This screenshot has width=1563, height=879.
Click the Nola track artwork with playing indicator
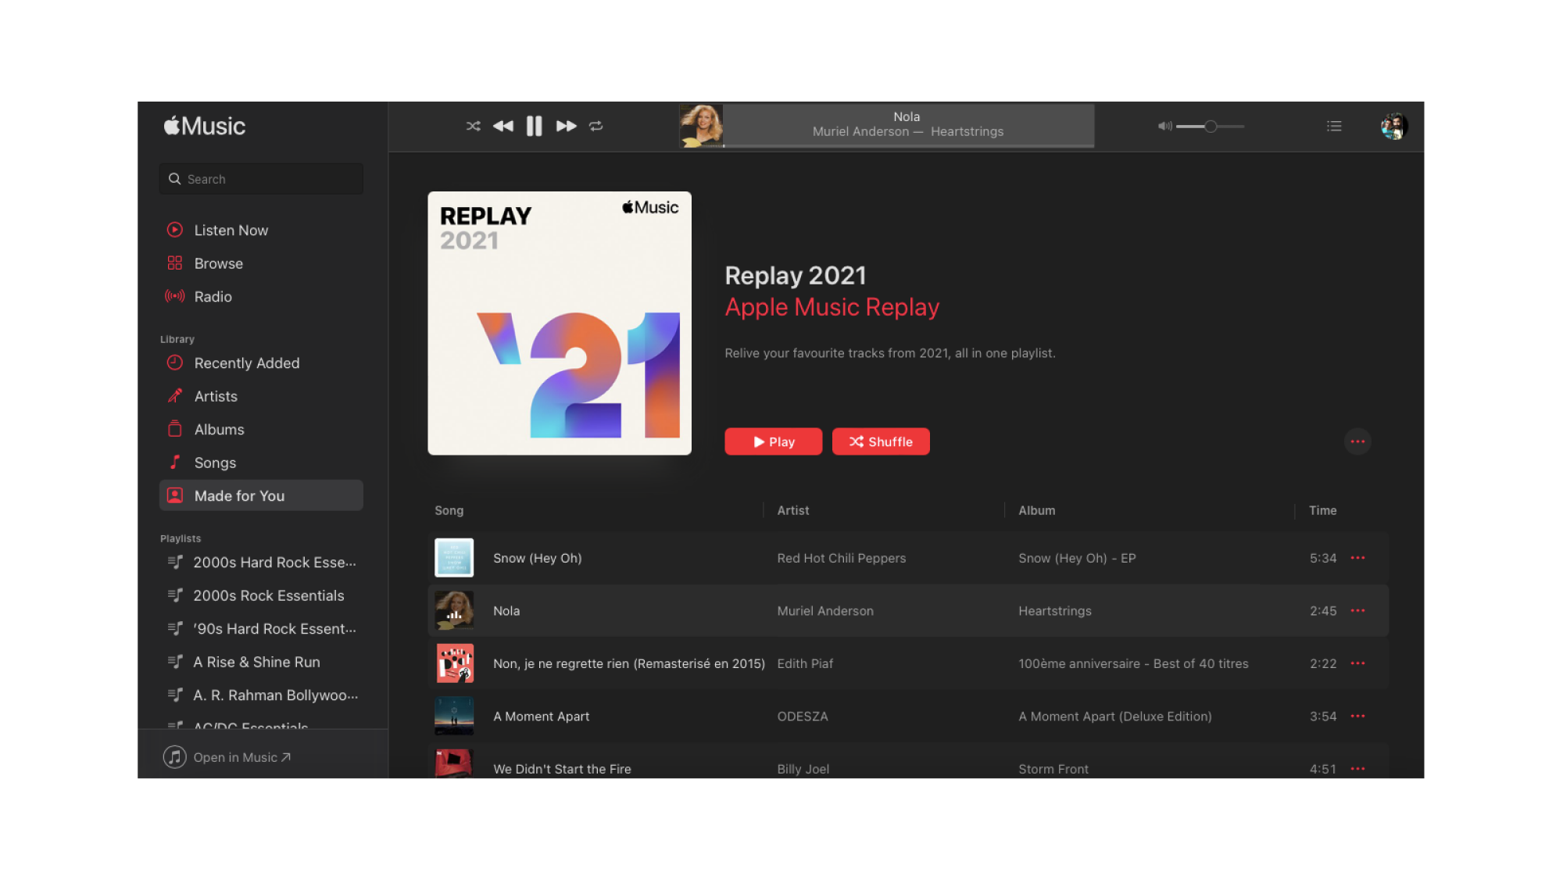[454, 610]
